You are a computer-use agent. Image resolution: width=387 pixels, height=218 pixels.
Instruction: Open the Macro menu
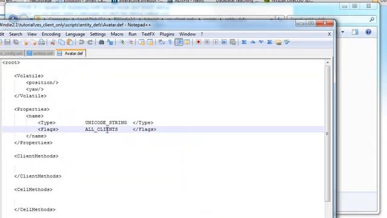pyautogui.click(x=117, y=34)
